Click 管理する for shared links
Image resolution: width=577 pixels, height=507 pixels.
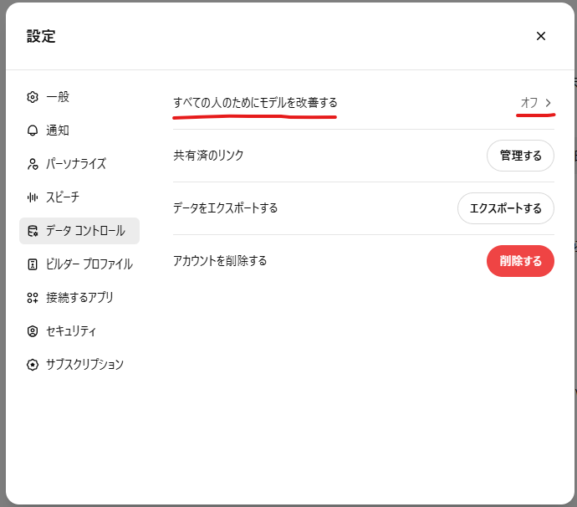(520, 156)
